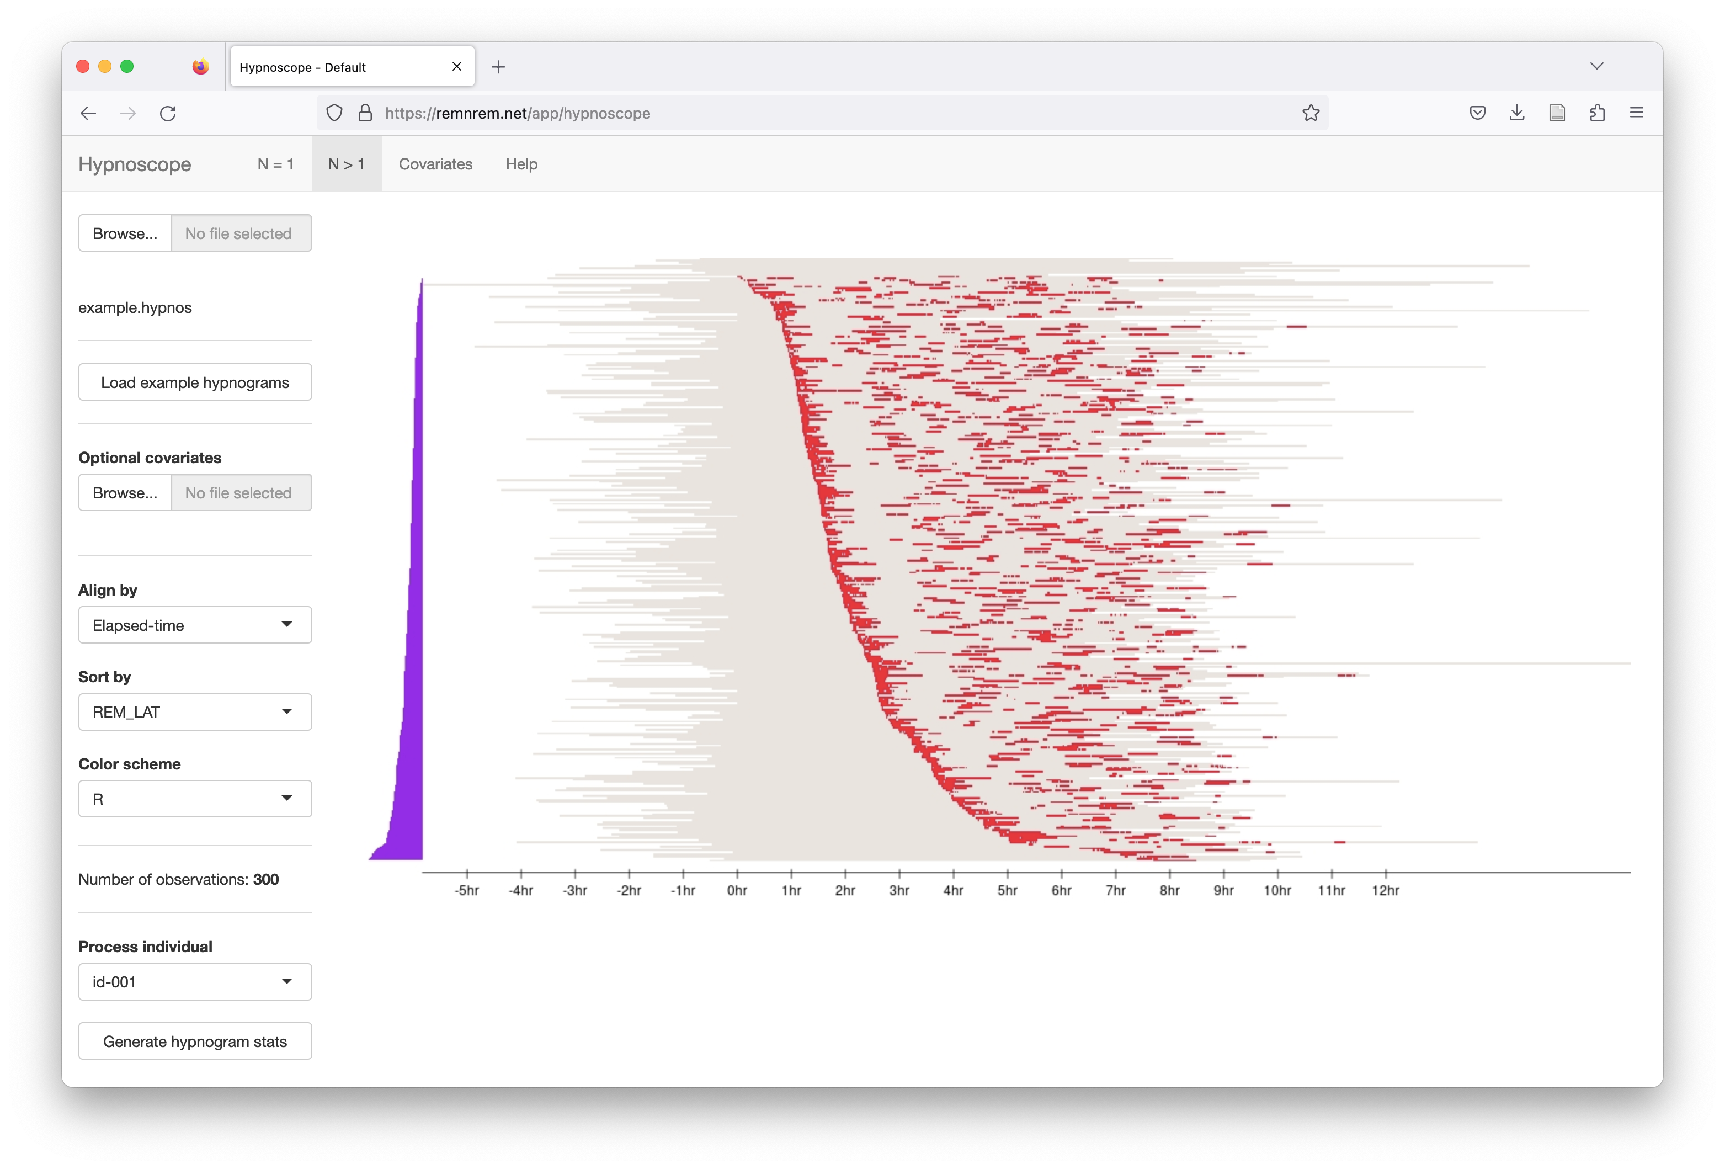Screen dimensions: 1725x1169
Task: Switch to the N = 1 tab
Action: coord(275,164)
